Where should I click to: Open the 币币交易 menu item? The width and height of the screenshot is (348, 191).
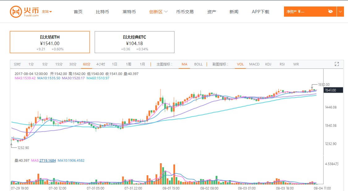click(185, 12)
